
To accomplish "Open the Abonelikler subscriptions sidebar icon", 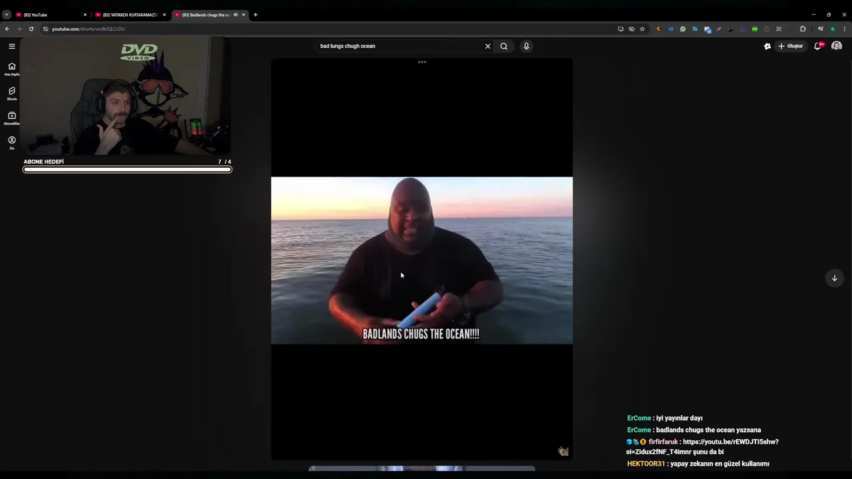I will [12, 118].
